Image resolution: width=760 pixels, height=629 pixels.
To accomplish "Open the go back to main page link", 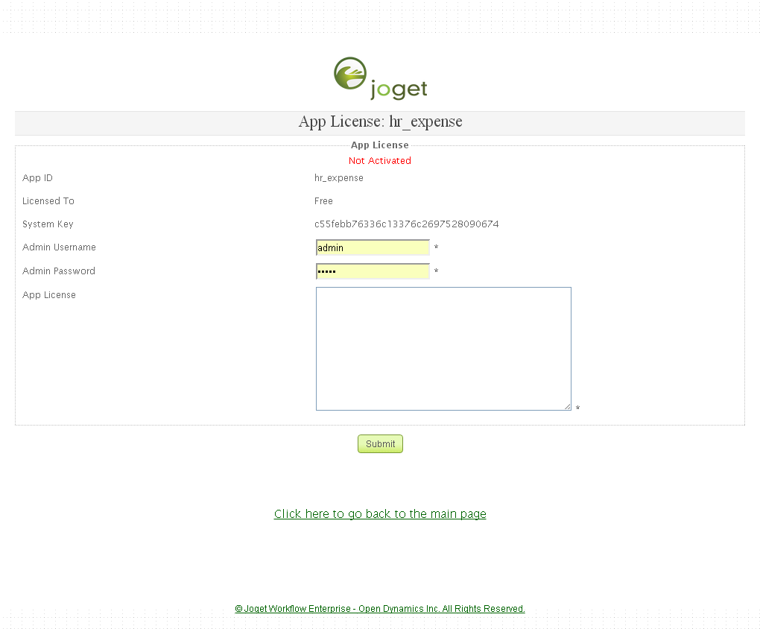I will pos(380,513).
